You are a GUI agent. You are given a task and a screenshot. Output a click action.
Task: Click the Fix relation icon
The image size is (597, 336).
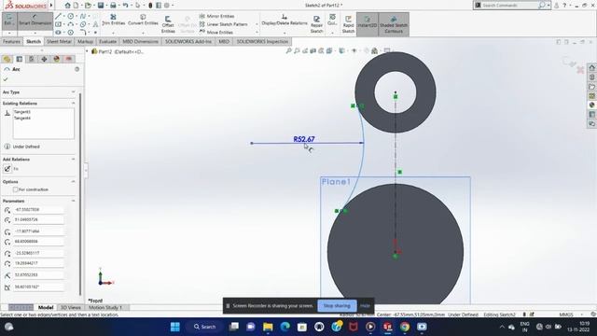click(x=7, y=169)
